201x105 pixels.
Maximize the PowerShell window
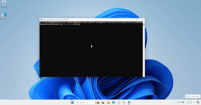click(137, 20)
